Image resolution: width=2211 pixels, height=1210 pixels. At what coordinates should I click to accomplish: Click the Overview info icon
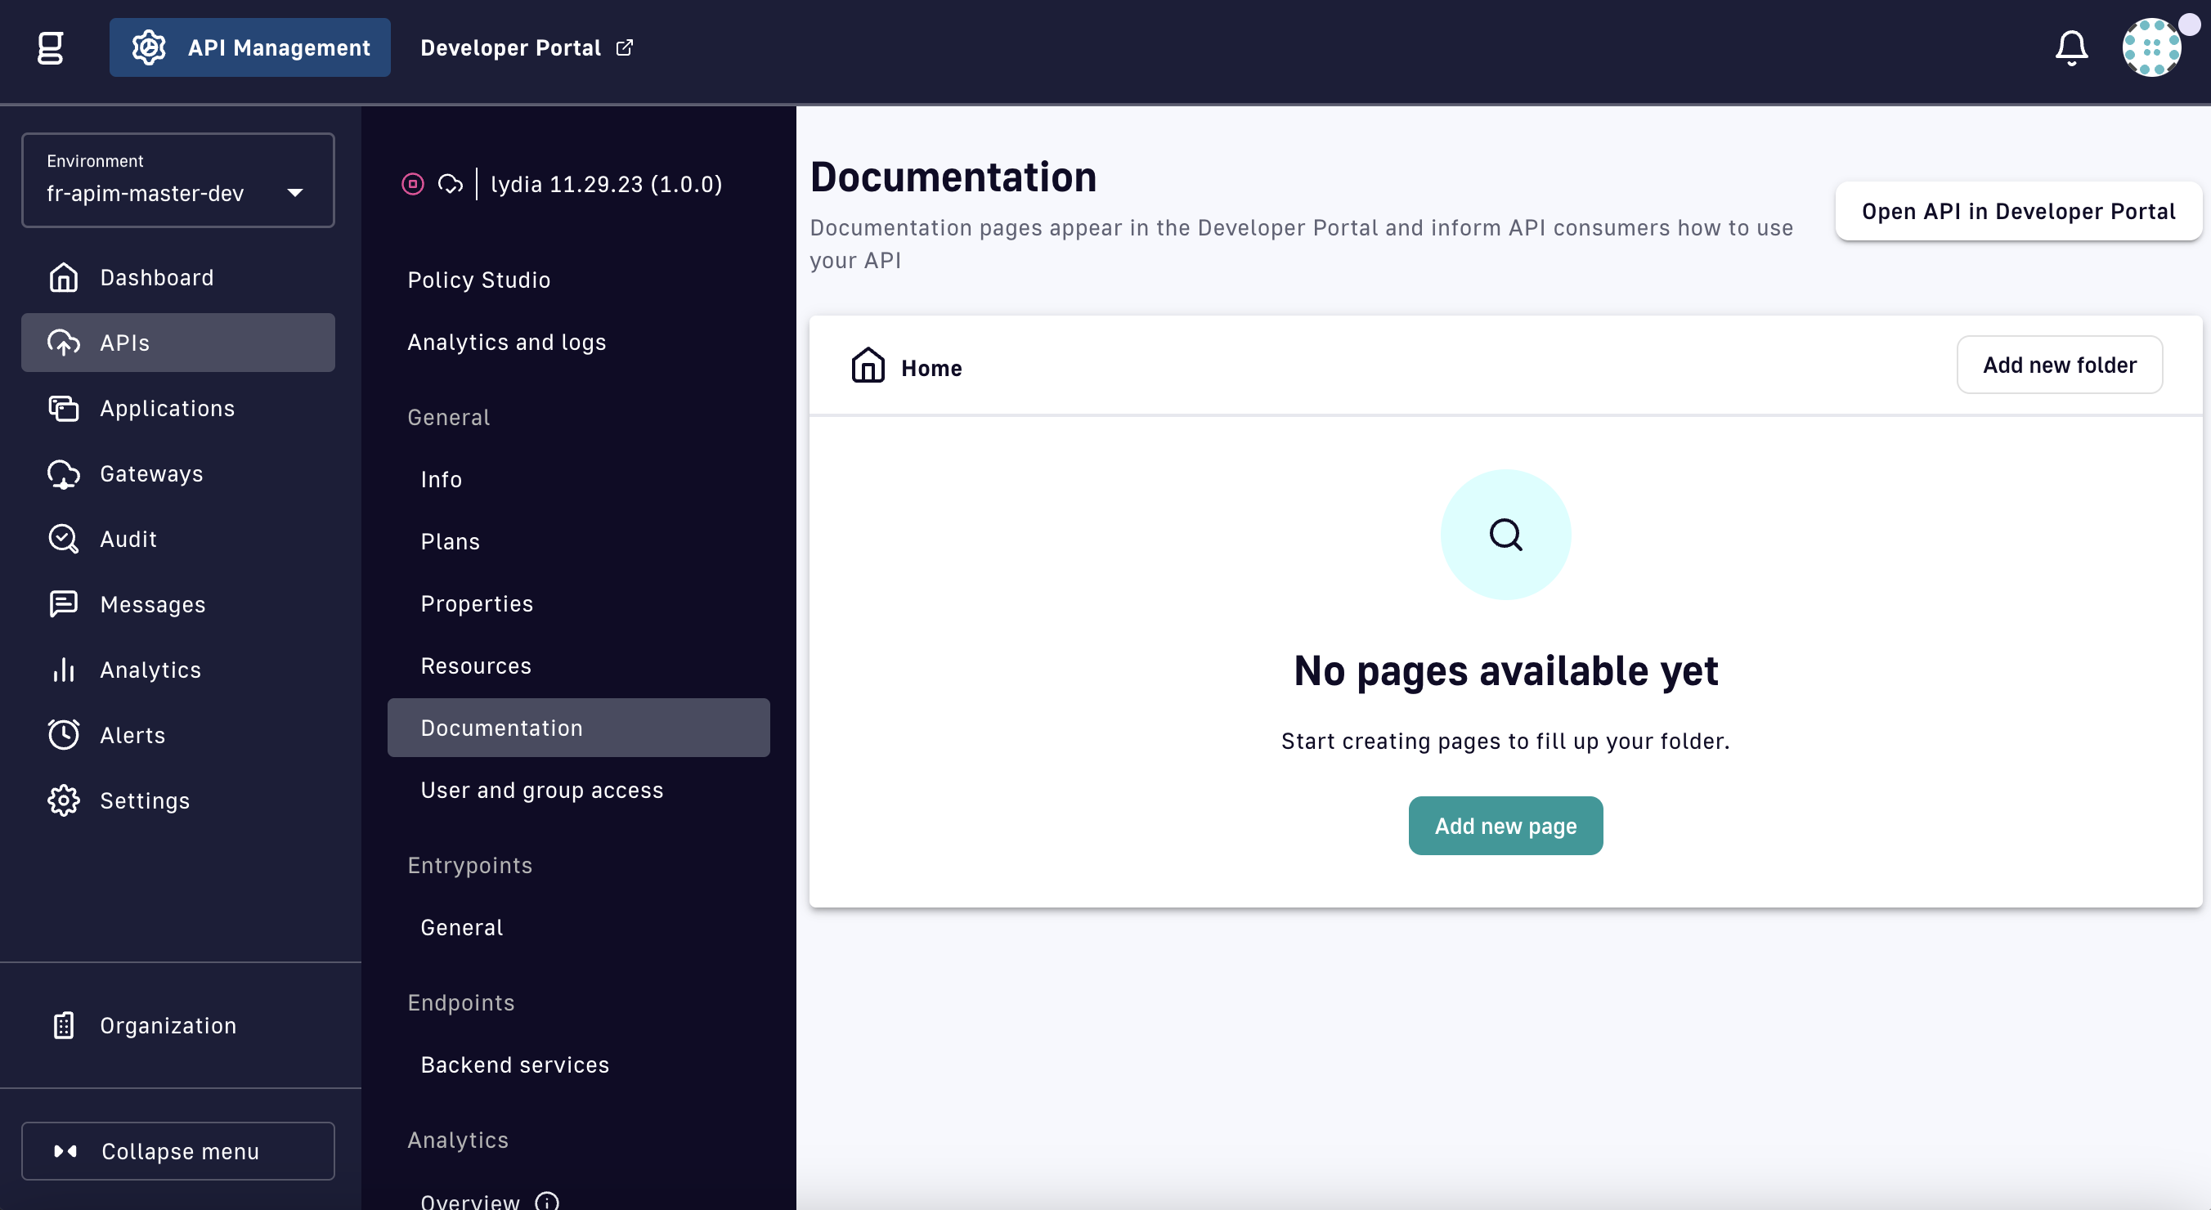547,1200
